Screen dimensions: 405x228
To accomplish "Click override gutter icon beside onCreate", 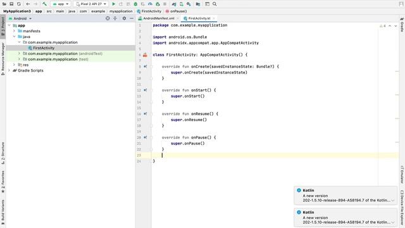I will pos(145,66).
